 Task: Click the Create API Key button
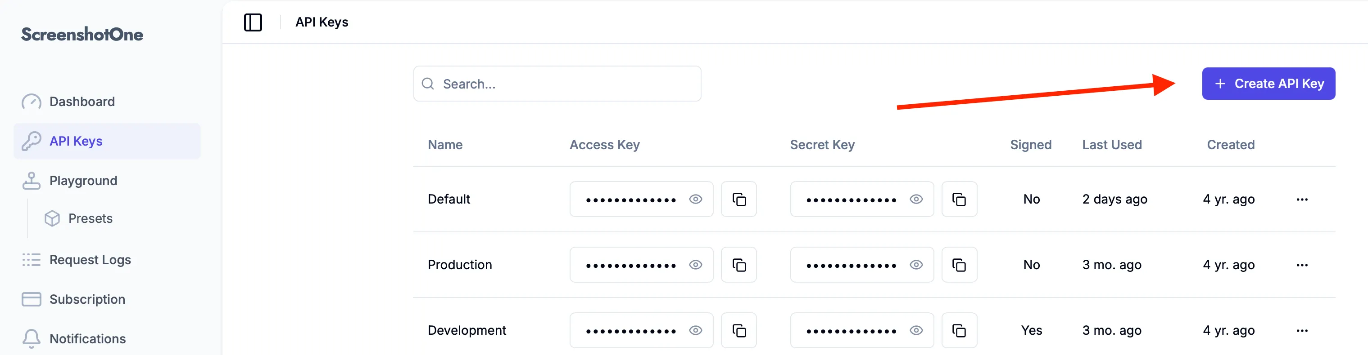point(1268,83)
